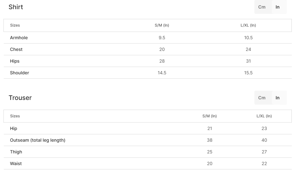294x173 pixels.
Task: Click the Trouser section heading
Action: click(x=20, y=98)
